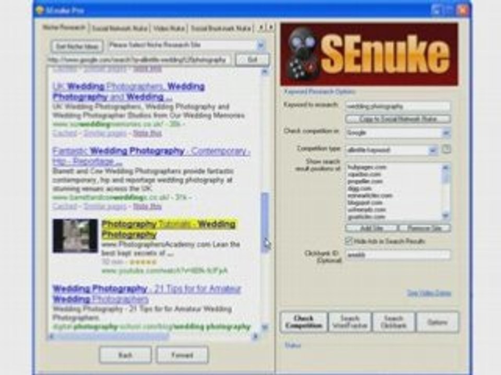
Task: Click the Get Niche Ideas button
Action: [77, 46]
